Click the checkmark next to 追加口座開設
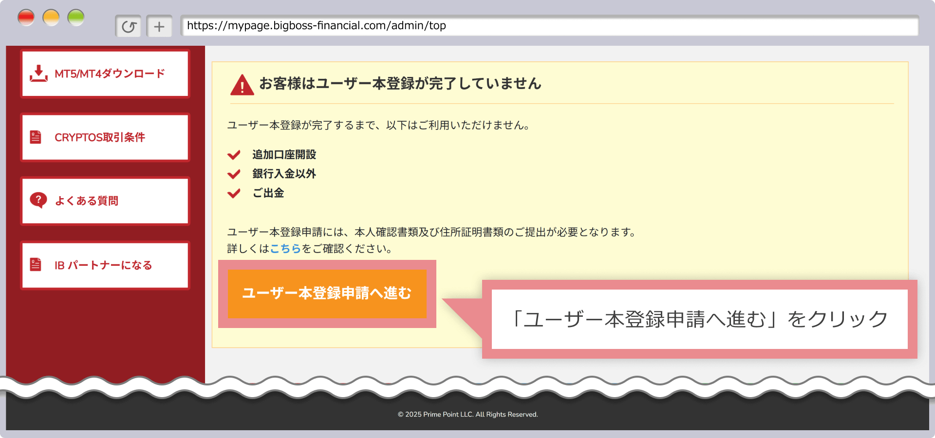Viewport: 935px width, 438px height. point(234,155)
